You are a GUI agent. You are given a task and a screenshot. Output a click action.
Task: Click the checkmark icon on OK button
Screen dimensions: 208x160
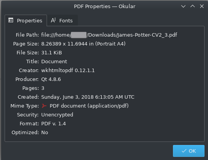click(x=184, y=151)
